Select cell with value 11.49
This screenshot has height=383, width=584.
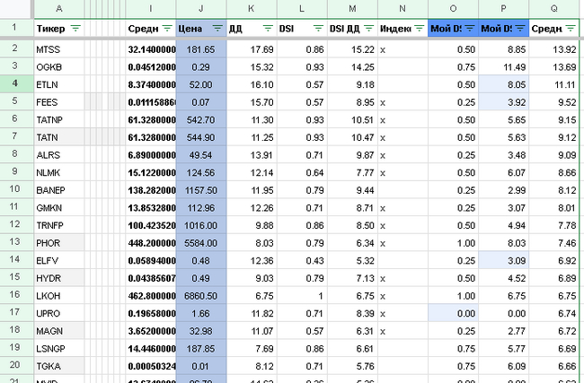click(503, 66)
